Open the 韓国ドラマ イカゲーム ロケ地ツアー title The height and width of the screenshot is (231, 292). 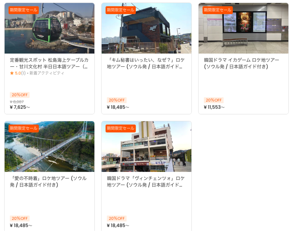242,63
